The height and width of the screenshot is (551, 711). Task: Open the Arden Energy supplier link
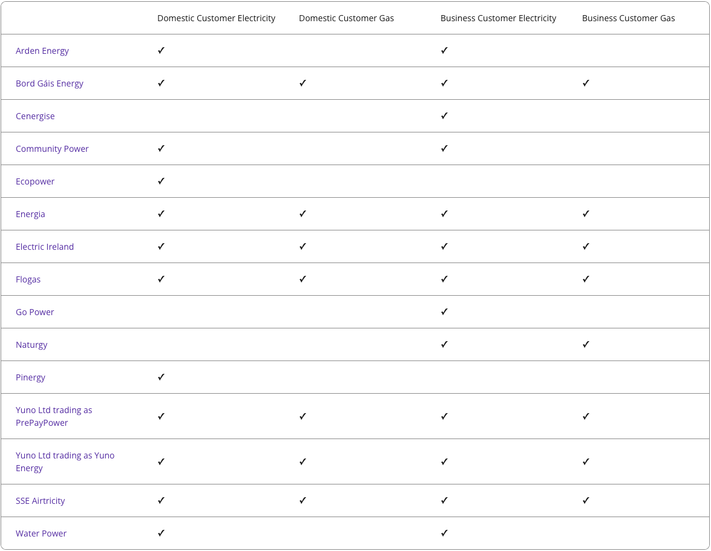[42, 51]
